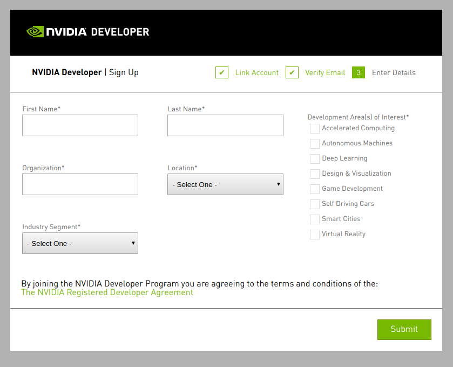Click the Verify Email checkmark icon
This screenshot has width=453, height=367.
[x=292, y=72]
